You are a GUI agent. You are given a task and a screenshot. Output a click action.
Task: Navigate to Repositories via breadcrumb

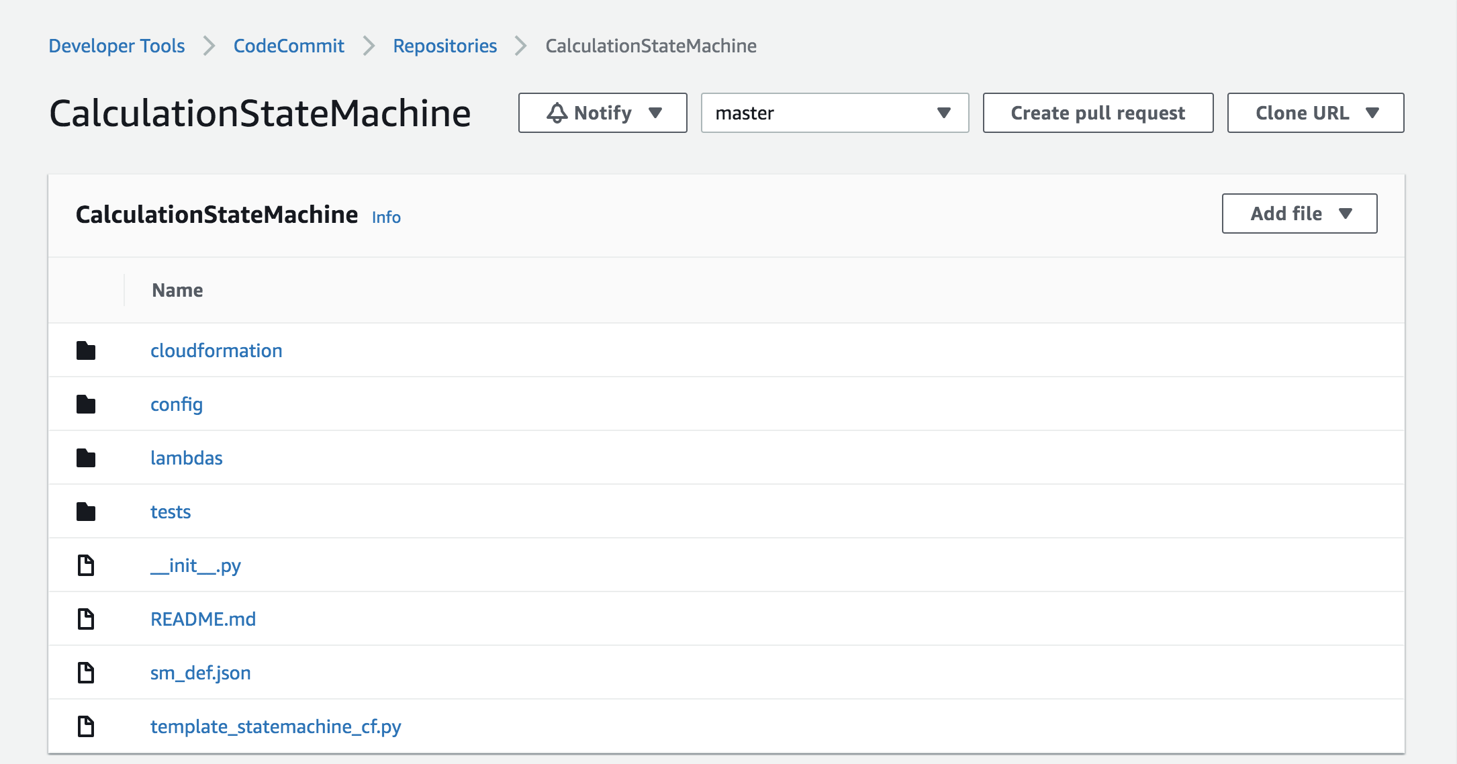pos(444,46)
